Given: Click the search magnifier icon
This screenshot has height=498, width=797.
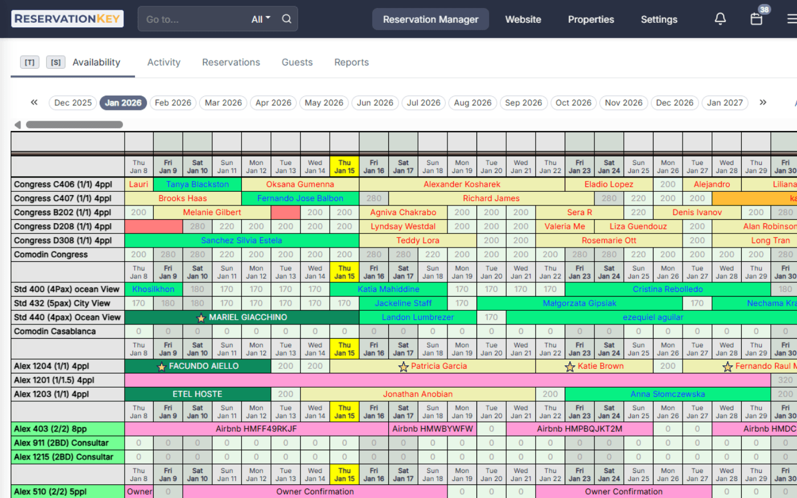Looking at the screenshot, I should pos(286,18).
